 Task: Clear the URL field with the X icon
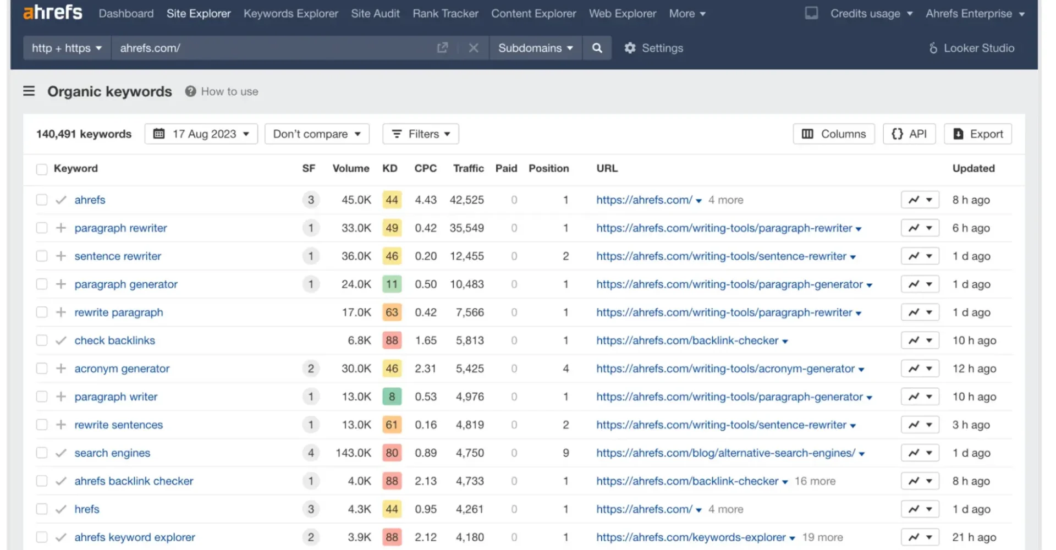473,48
